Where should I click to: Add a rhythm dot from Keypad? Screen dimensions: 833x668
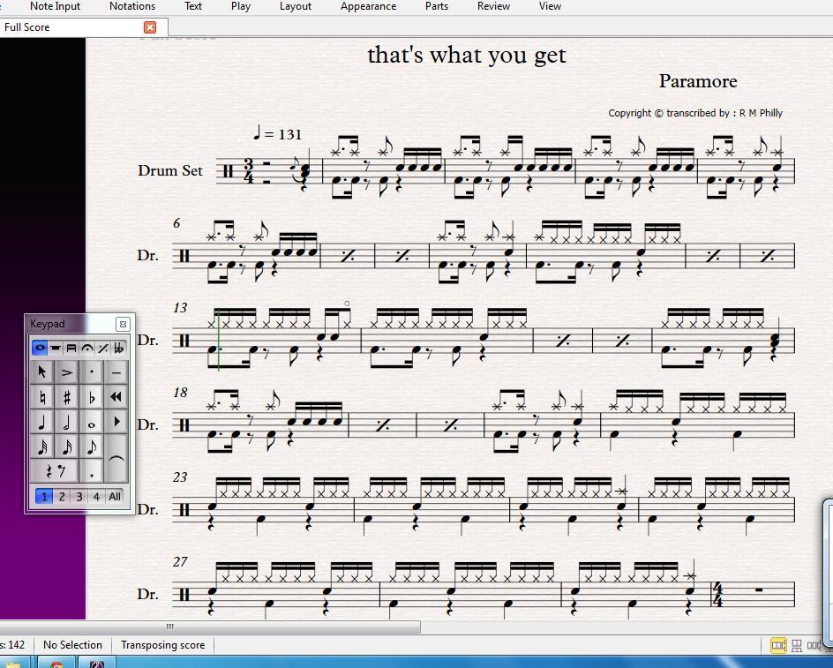[x=92, y=471]
